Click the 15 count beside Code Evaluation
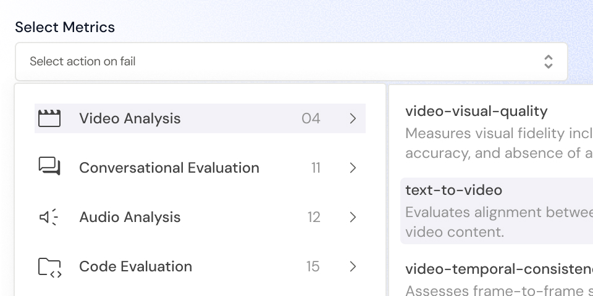Screen dimensions: 593x296 [x=313, y=266]
